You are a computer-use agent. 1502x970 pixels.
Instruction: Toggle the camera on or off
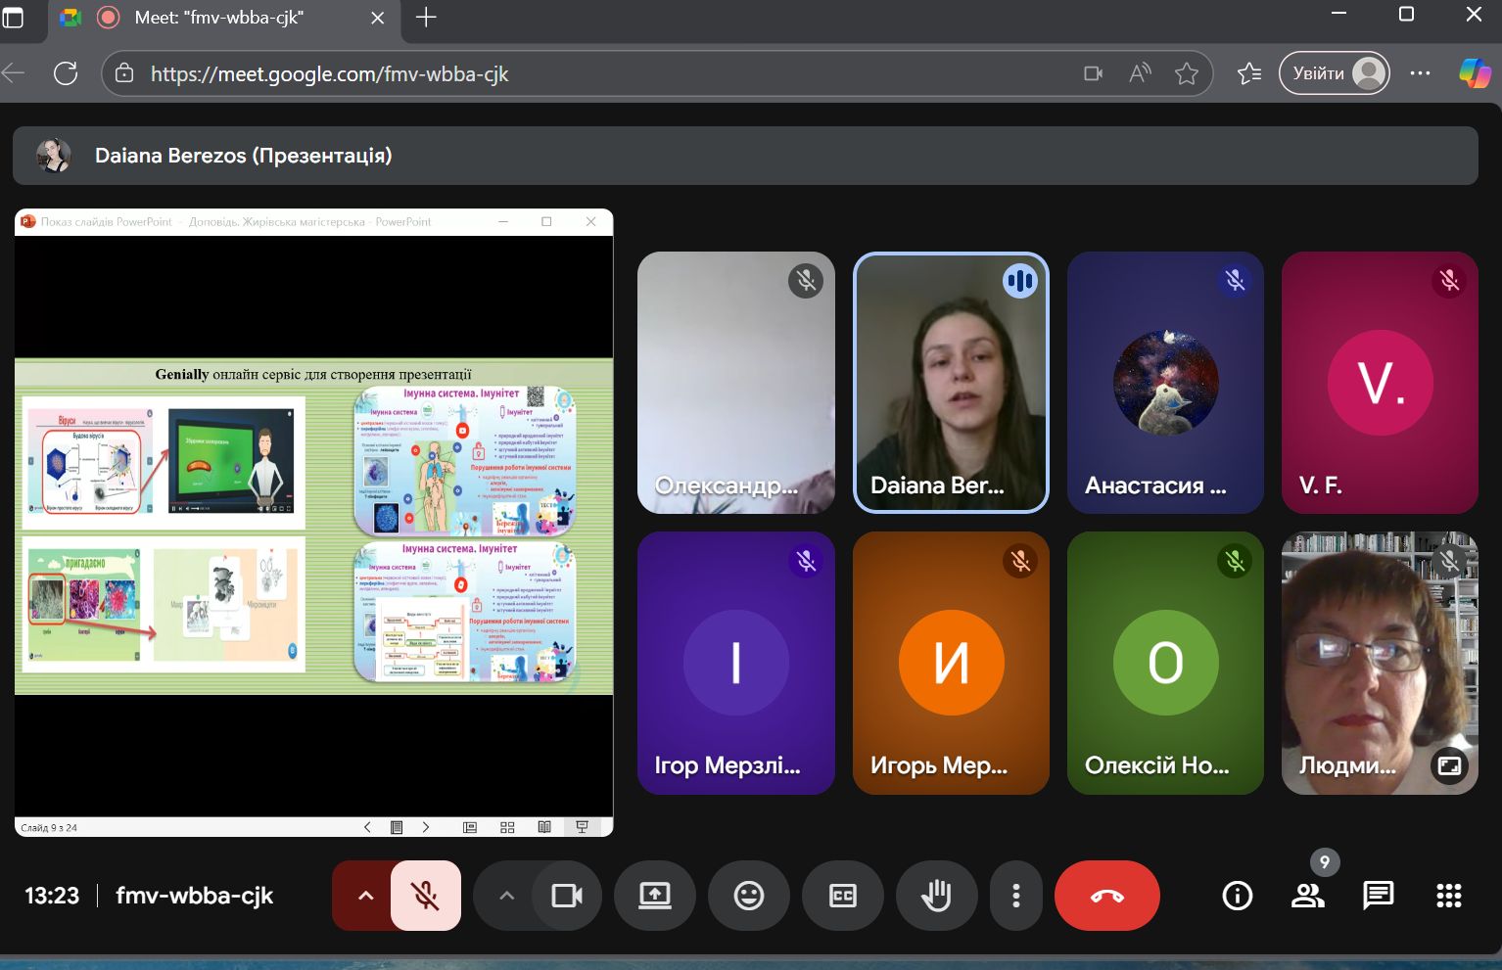pos(567,896)
